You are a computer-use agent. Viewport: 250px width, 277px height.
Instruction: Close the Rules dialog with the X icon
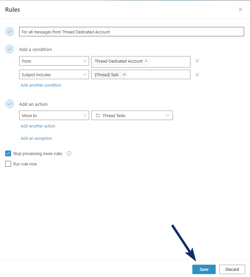click(x=240, y=9)
